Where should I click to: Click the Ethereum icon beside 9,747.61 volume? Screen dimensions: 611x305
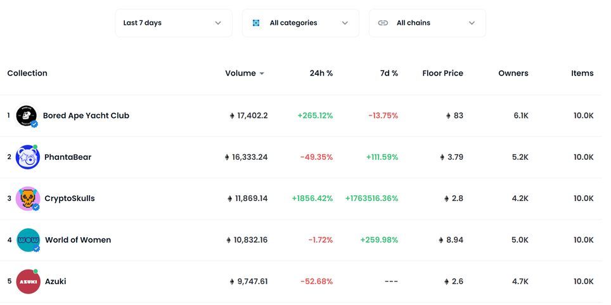[232, 281]
